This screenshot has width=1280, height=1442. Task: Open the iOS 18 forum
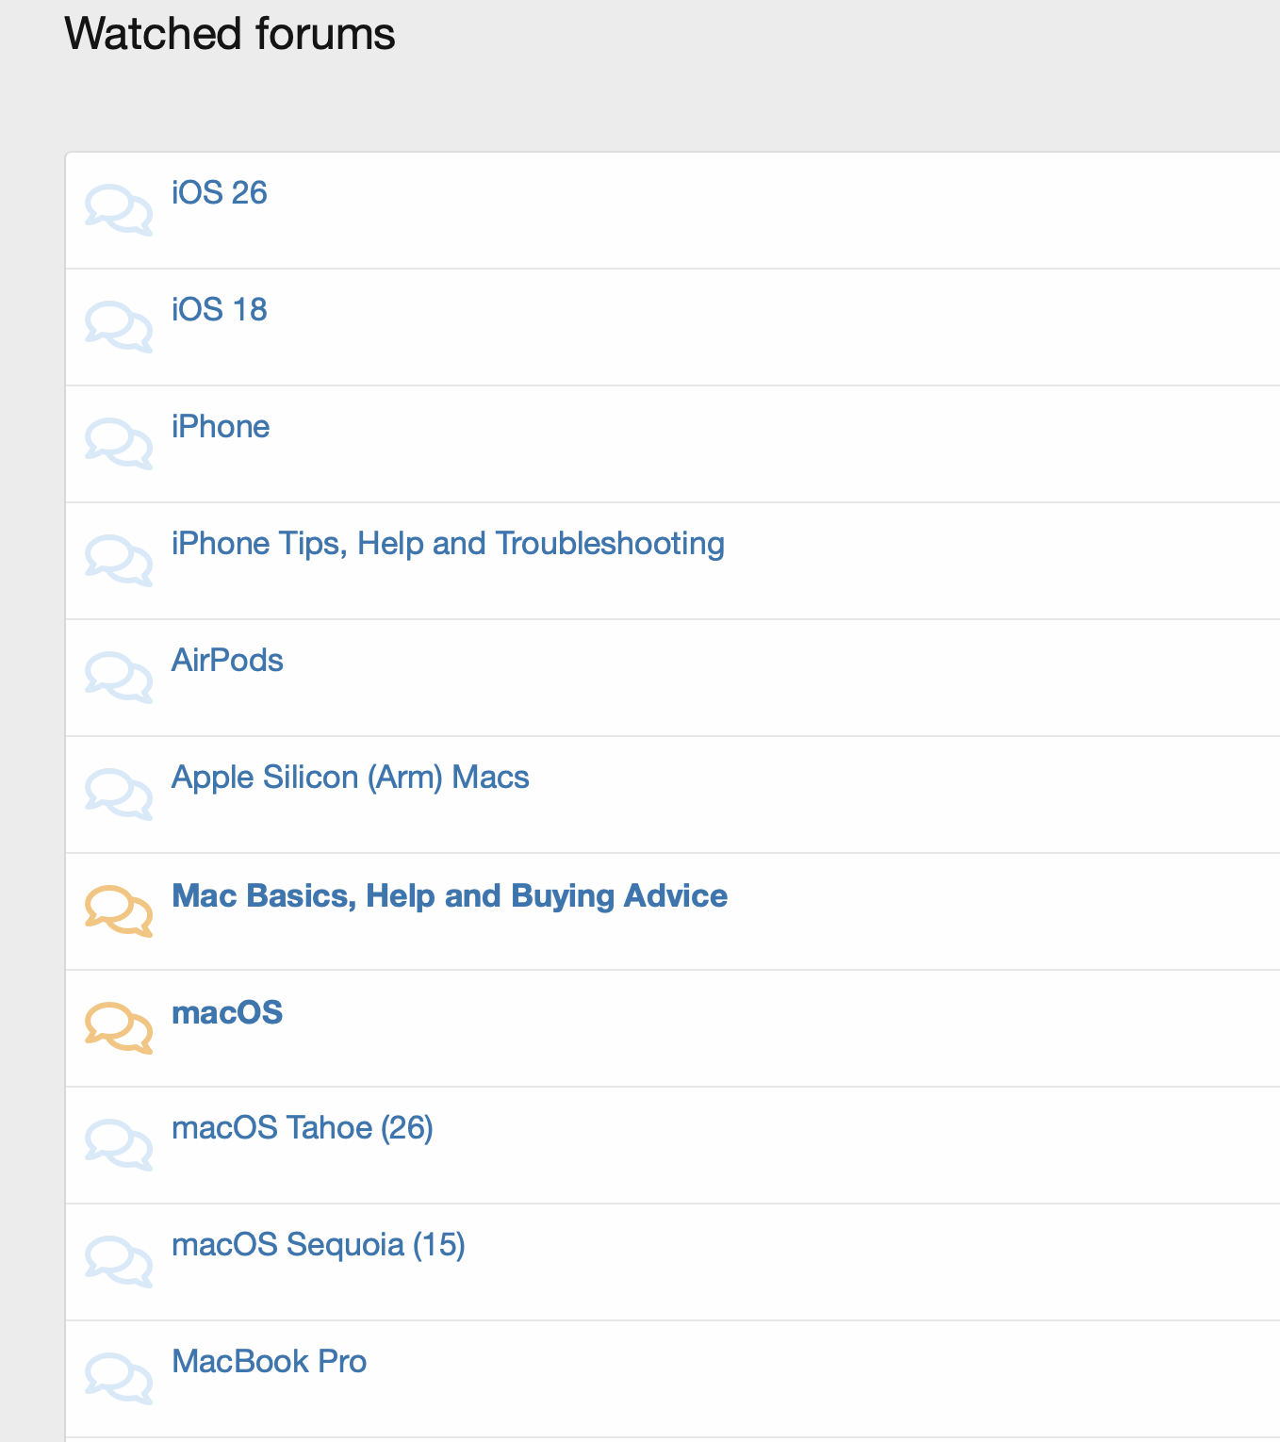pos(220,309)
